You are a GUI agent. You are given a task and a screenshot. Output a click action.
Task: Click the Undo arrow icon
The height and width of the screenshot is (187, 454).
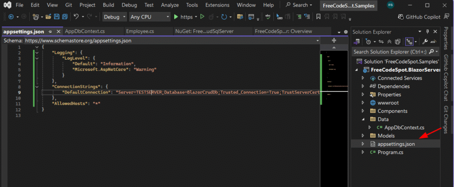pos(76,17)
